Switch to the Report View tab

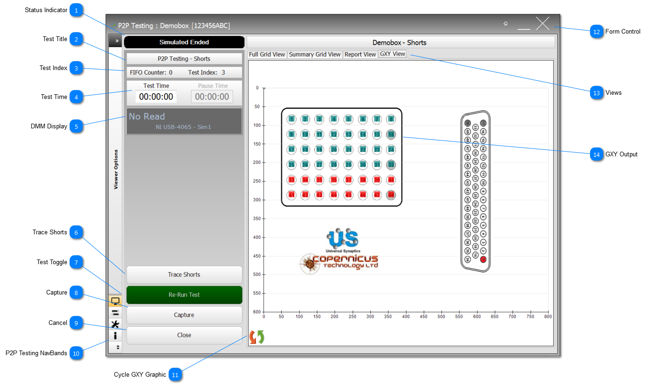(360, 55)
